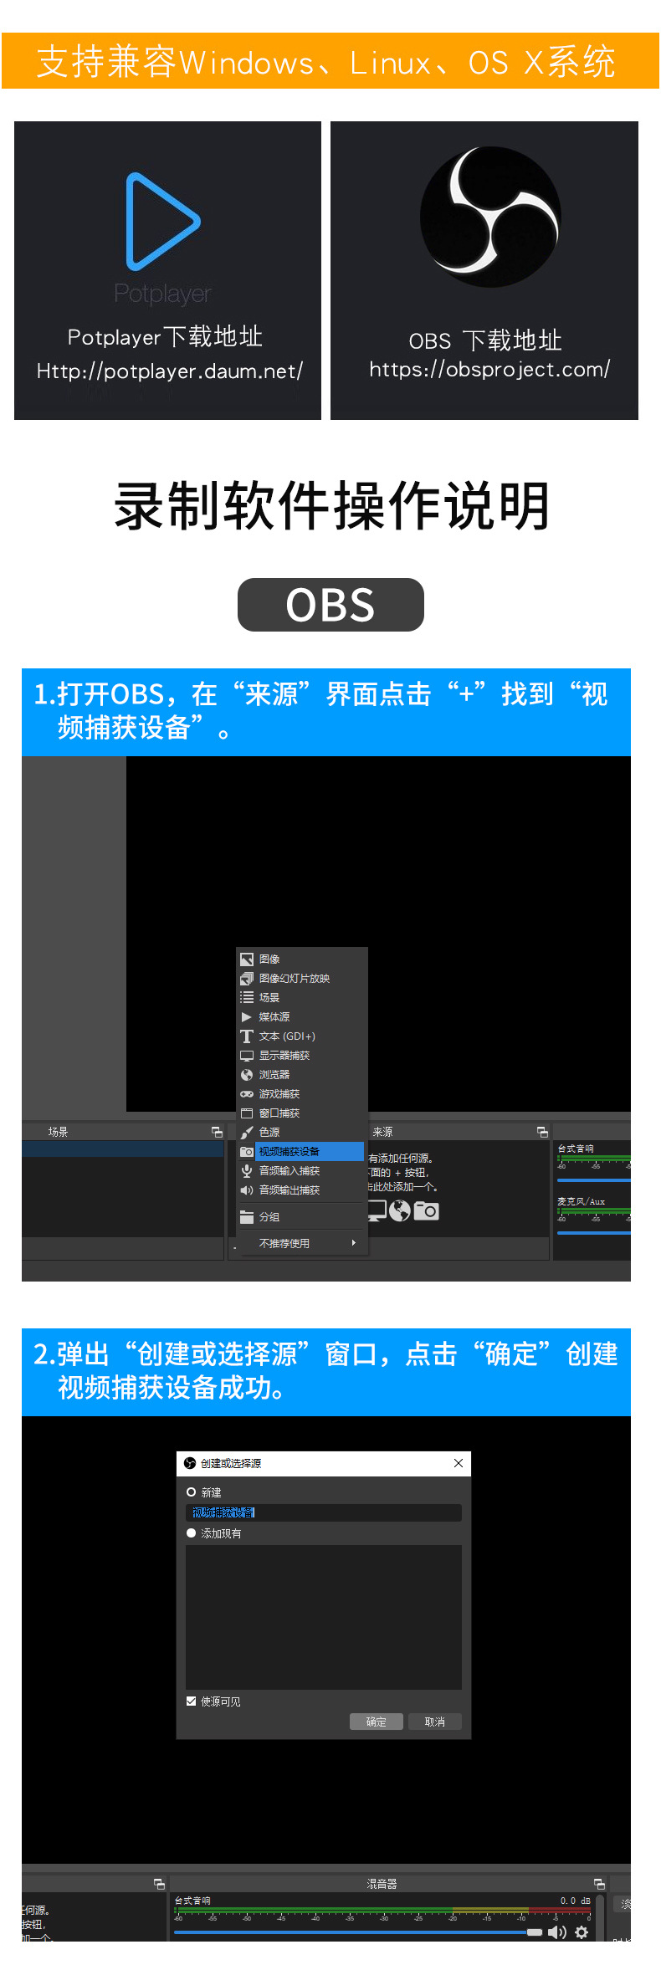Click the 混音器 panel title
The image size is (661, 1970).
pyautogui.click(x=382, y=1883)
